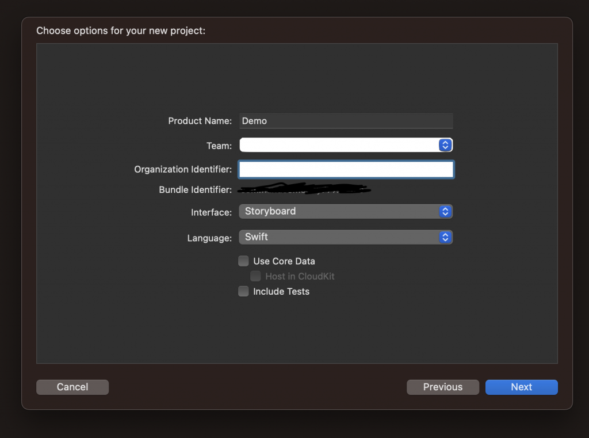Click the Team dropdown chevron icon

pyautogui.click(x=445, y=145)
